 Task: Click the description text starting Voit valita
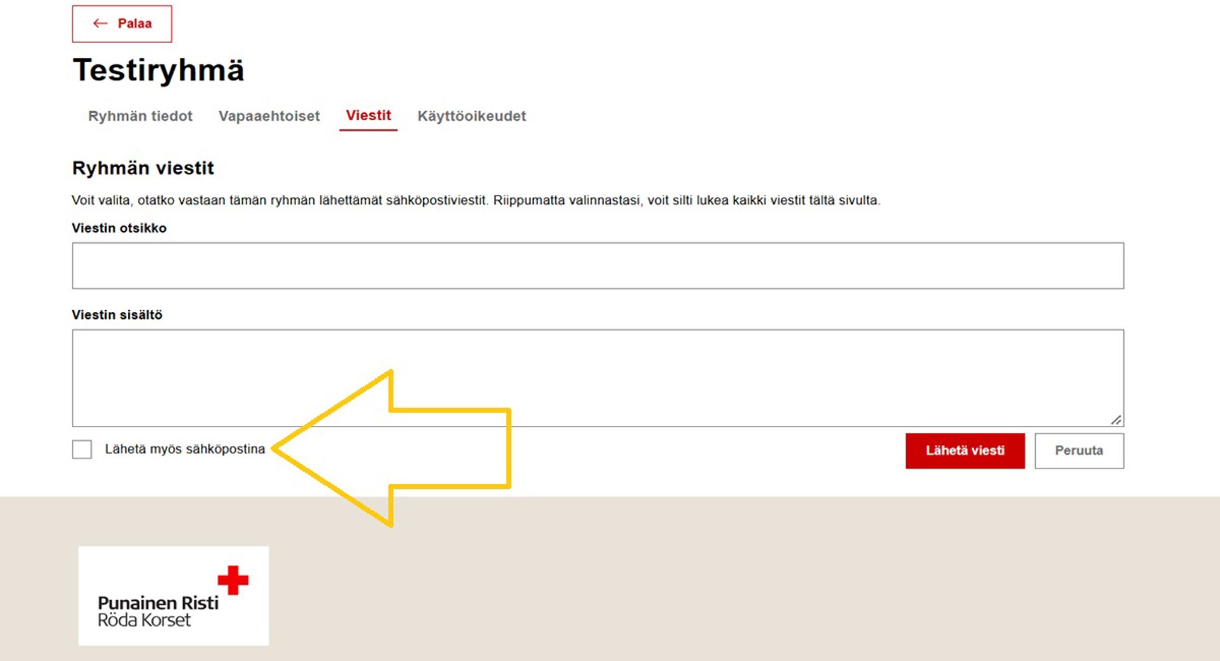pos(476,200)
